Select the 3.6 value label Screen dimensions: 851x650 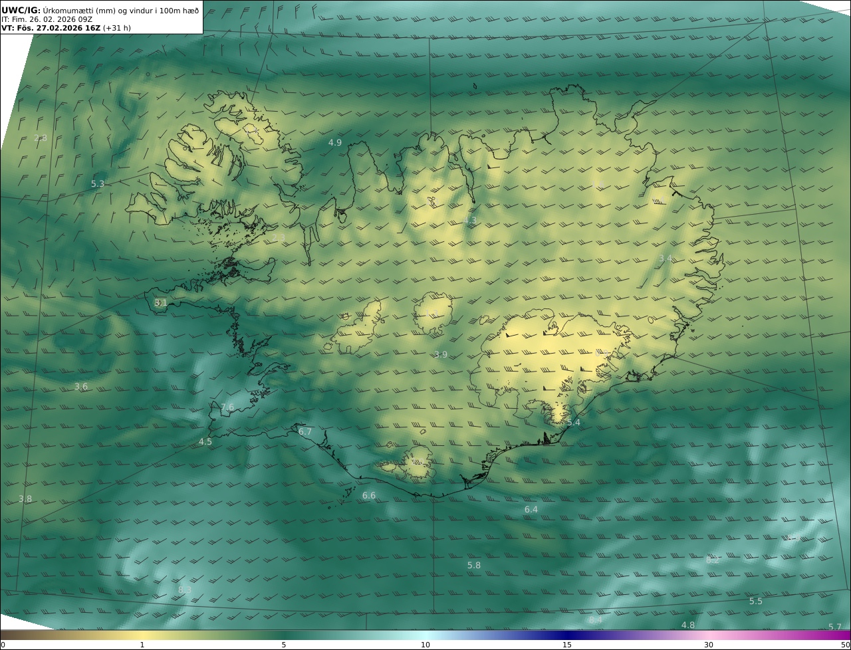click(81, 386)
